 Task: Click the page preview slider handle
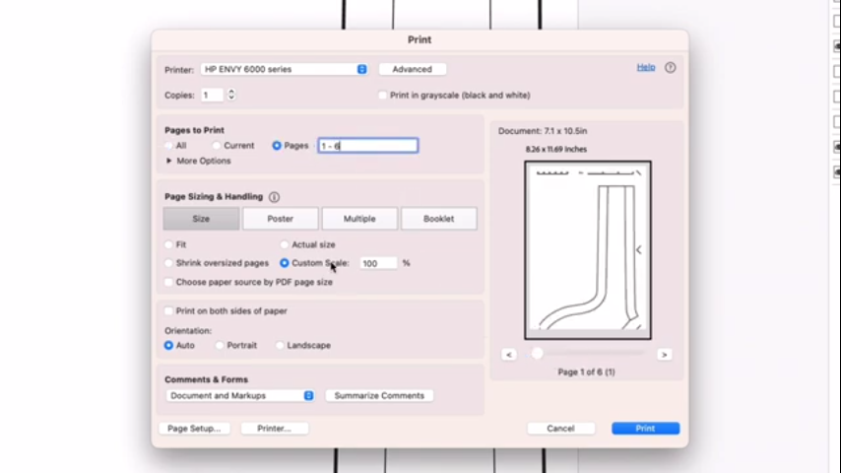pos(537,354)
